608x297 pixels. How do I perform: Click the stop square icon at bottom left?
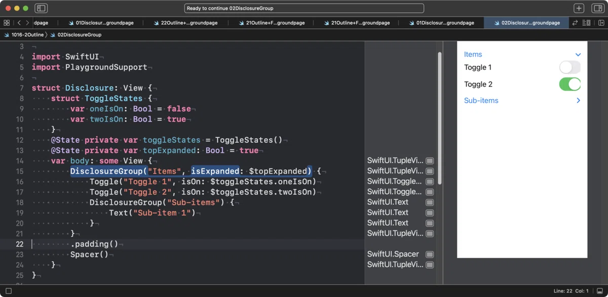point(9,291)
